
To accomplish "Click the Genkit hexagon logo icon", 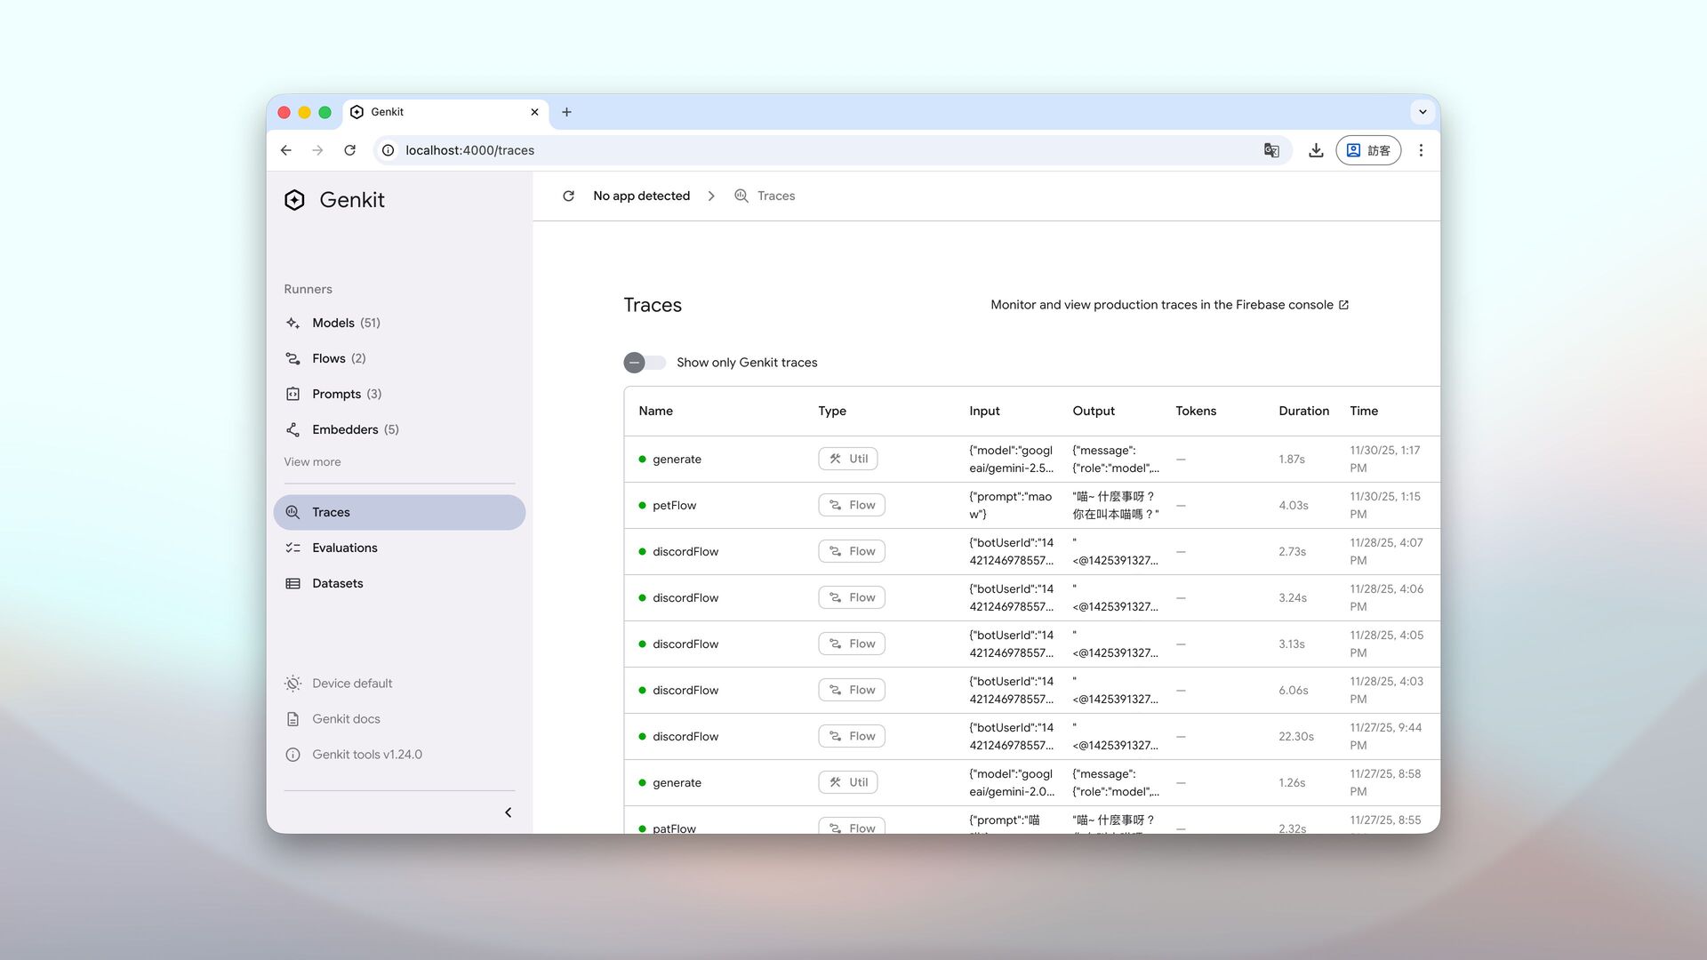I will tap(294, 200).
